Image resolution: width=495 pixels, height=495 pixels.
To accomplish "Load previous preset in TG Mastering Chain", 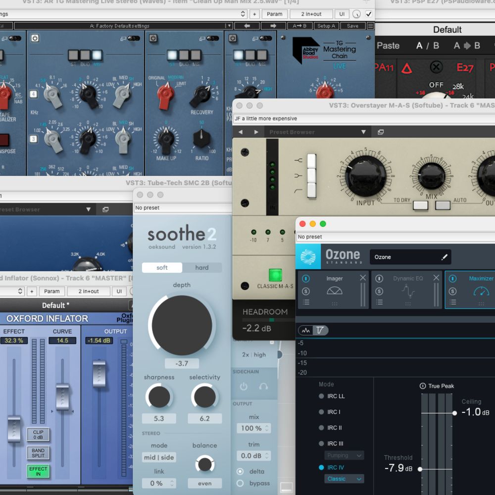I will pos(247,26).
